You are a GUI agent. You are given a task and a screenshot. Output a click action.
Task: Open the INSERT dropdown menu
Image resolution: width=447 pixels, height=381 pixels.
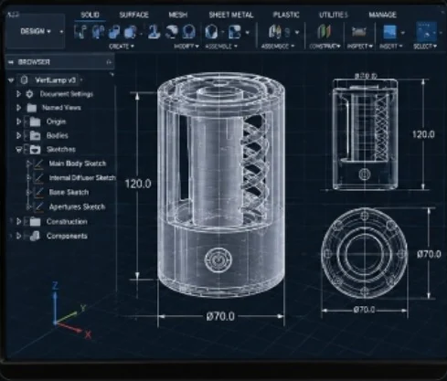click(x=391, y=47)
